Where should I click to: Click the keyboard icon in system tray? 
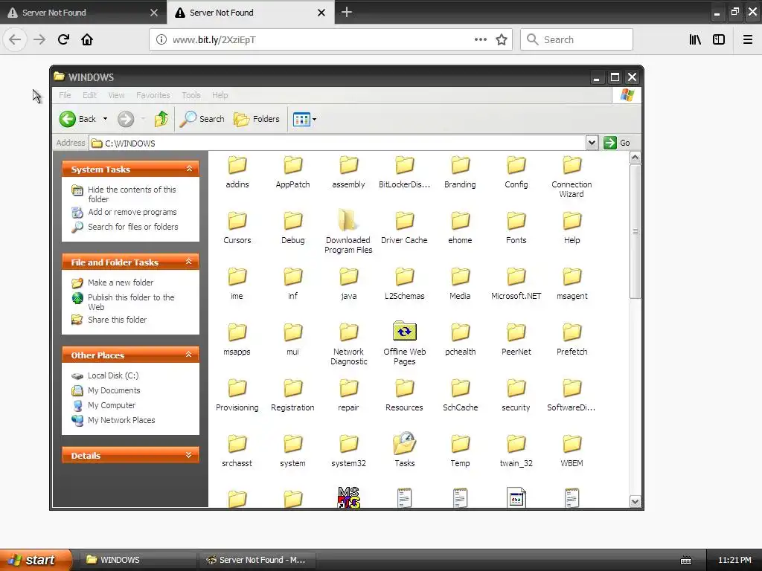685,561
